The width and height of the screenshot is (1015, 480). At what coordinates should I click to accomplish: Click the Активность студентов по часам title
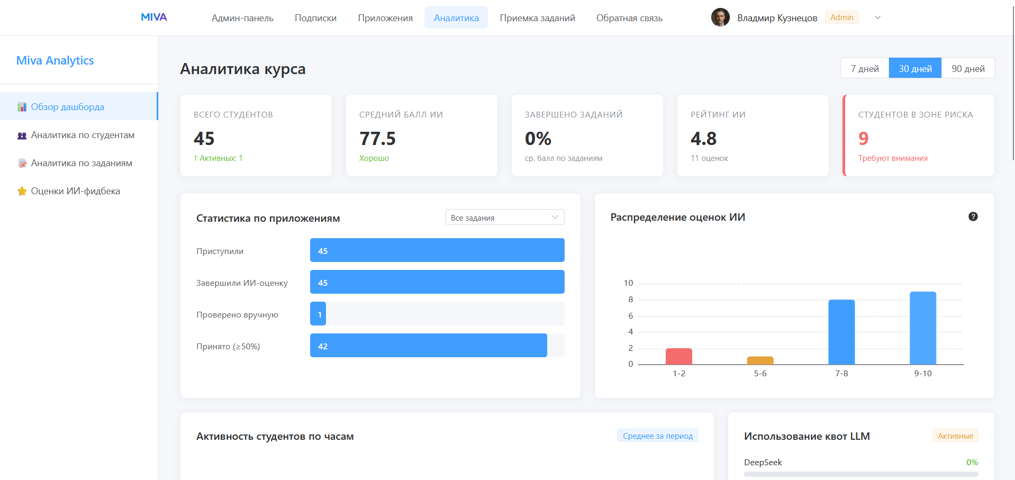275,437
